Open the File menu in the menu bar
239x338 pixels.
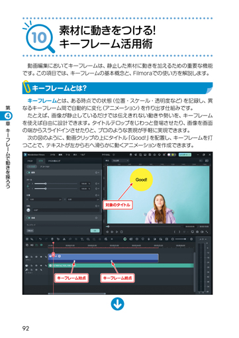(52, 154)
